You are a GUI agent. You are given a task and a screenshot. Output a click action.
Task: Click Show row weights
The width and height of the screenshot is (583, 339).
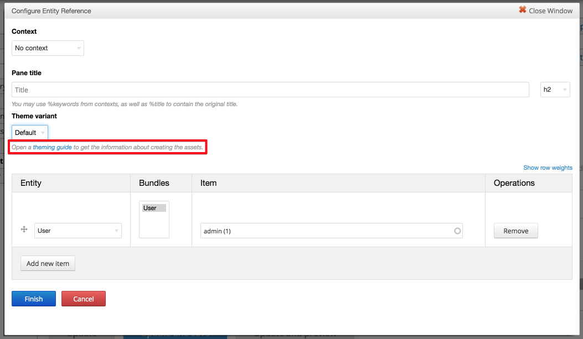click(x=548, y=168)
